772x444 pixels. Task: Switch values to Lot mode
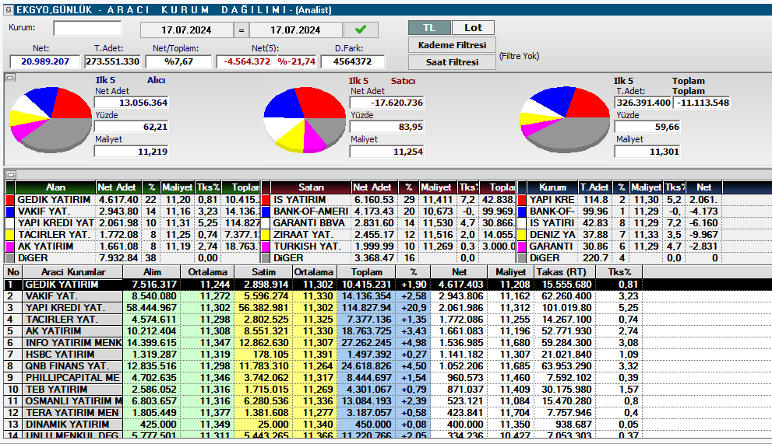tap(473, 27)
